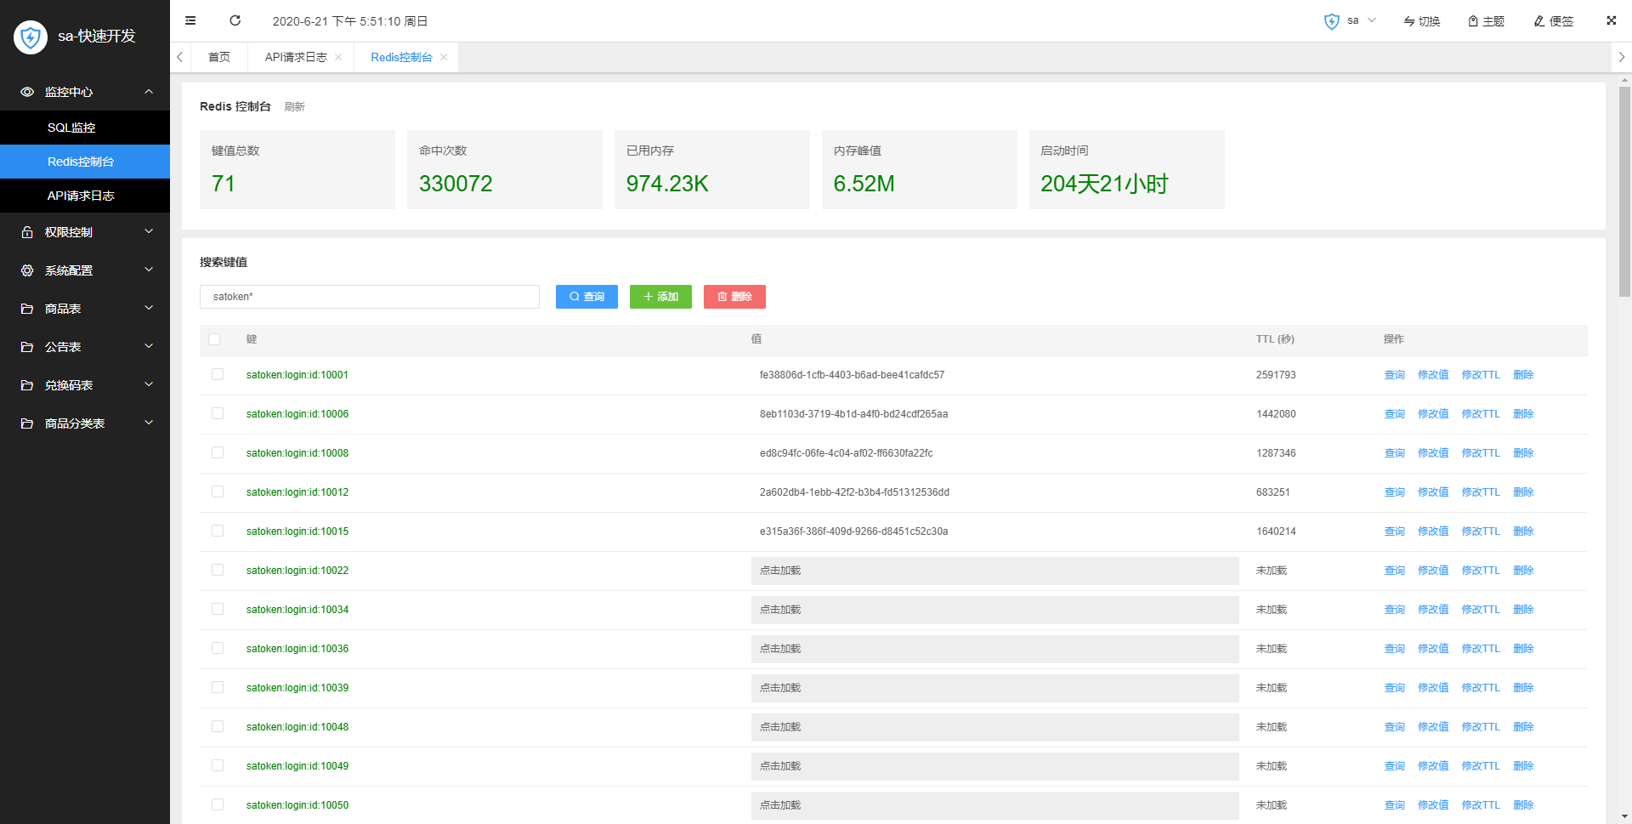The width and height of the screenshot is (1632, 824).
Task: Click the key search input field
Action: click(369, 297)
